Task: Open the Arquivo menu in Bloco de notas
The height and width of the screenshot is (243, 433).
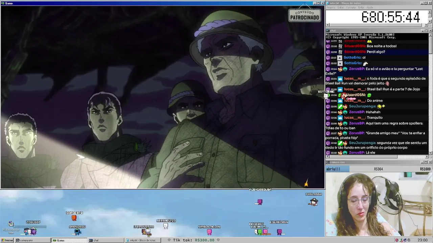Action: pos(331,7)
